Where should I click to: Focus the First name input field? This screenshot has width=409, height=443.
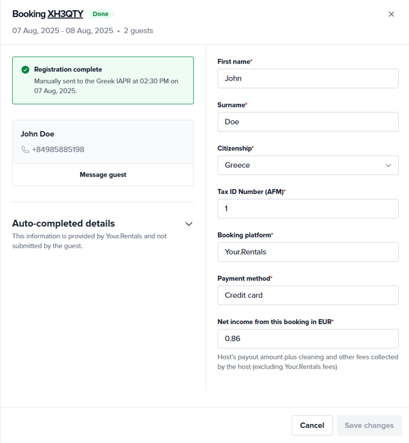click(308, 78)
